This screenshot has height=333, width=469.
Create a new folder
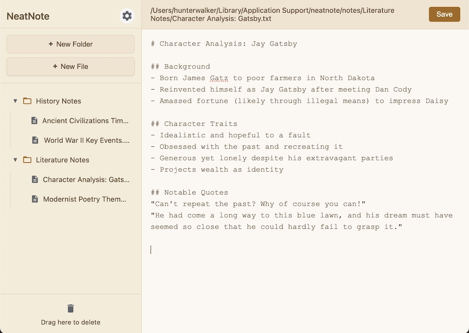[x=70, y=44]
